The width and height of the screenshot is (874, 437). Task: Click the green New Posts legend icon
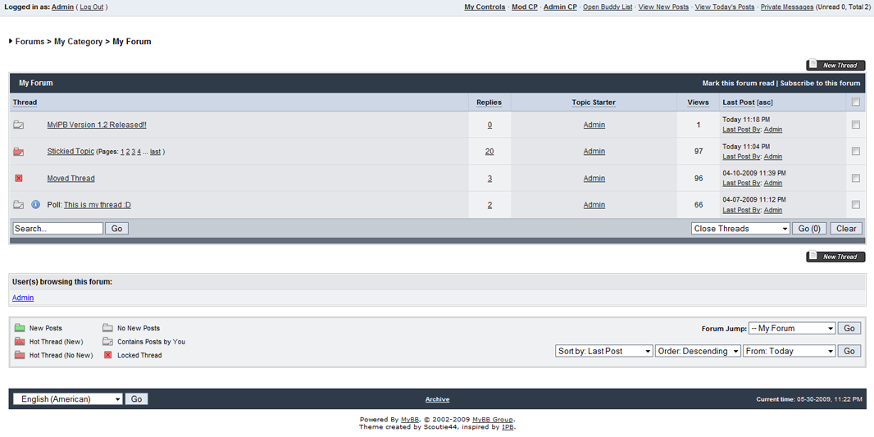tap(20, 328)
